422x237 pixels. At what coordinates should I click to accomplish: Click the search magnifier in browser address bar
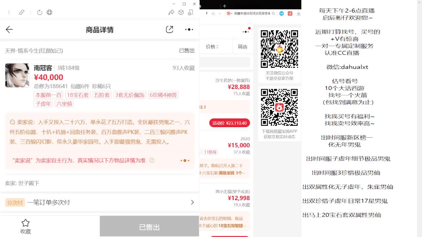tap(273, 13)
